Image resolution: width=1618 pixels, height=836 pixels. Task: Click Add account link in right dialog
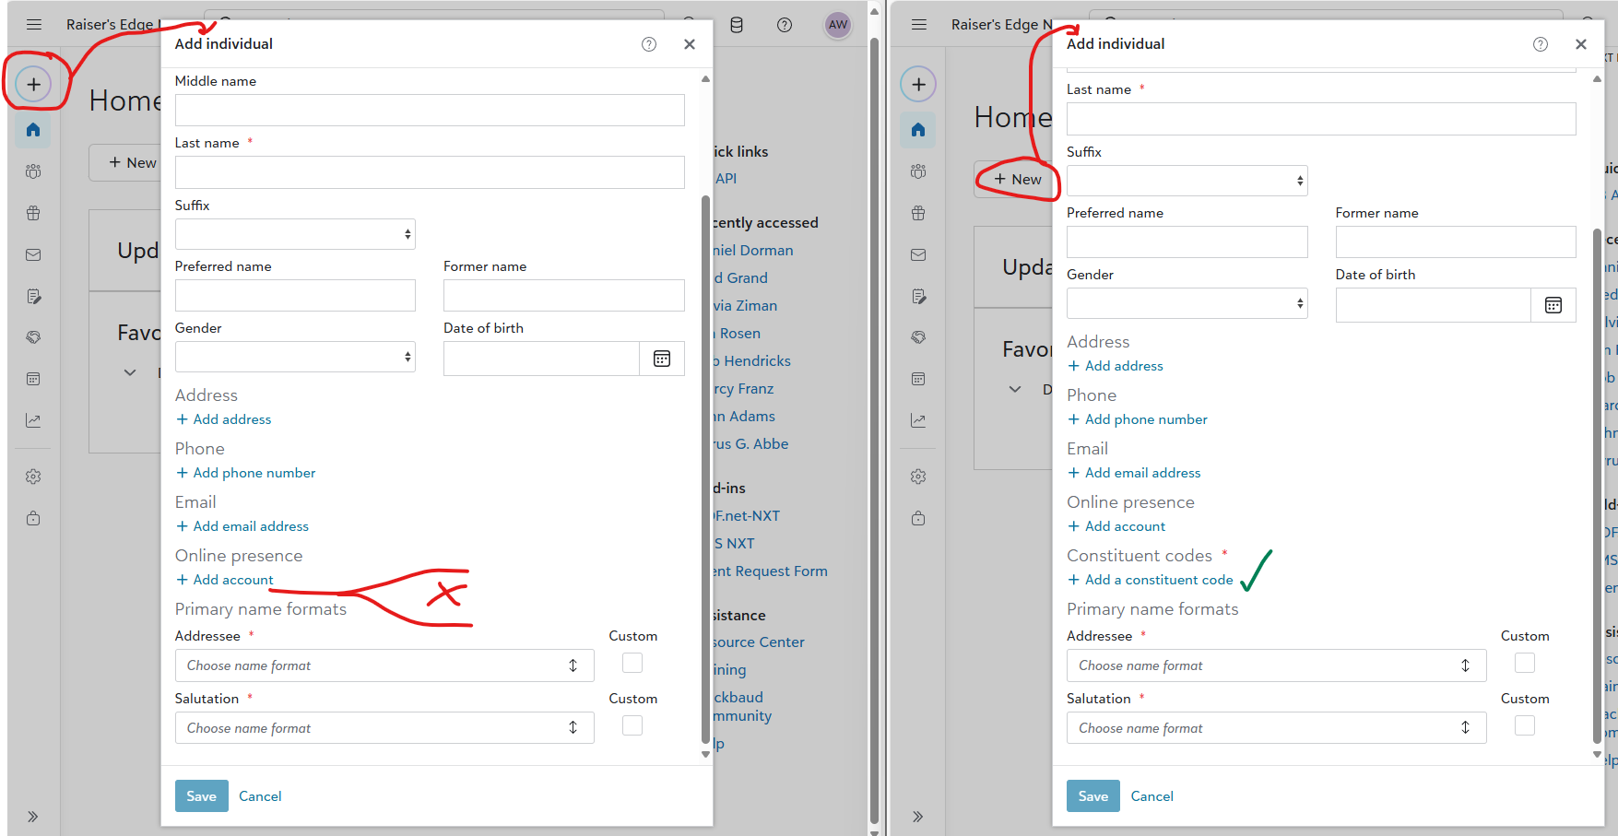[1116, 526]
